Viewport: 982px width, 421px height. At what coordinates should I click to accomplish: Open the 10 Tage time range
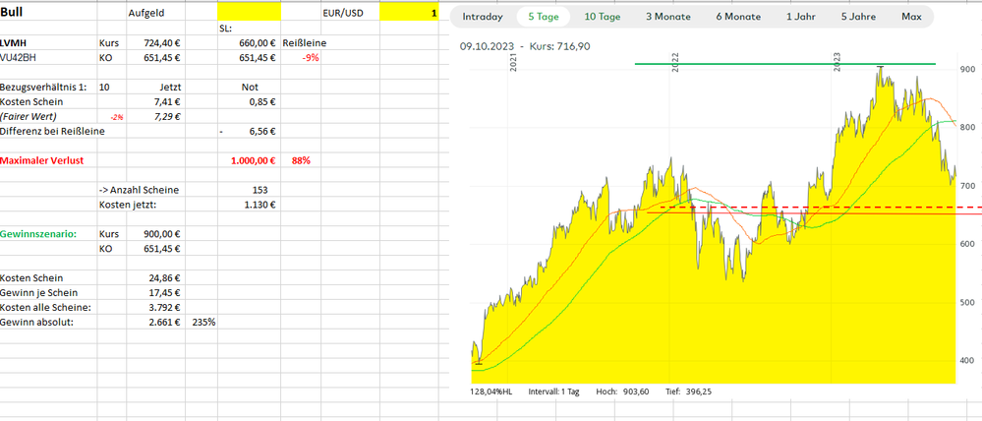point(603,17)
